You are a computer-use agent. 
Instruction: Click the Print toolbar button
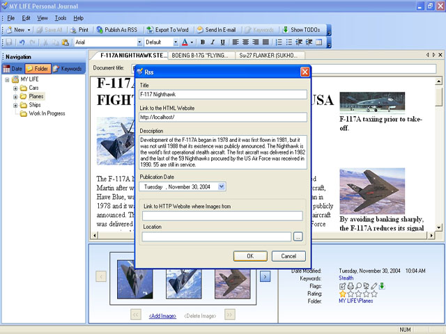[x=79, y=30]
